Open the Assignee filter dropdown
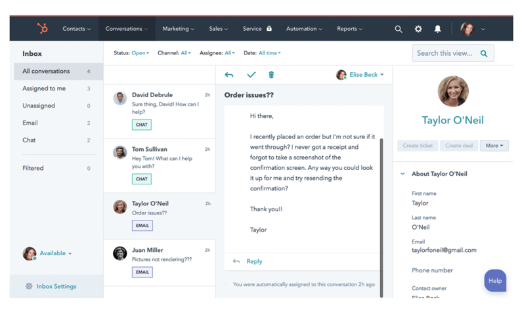The height and width of the screenshot is (313, 522). pos(230,53)
